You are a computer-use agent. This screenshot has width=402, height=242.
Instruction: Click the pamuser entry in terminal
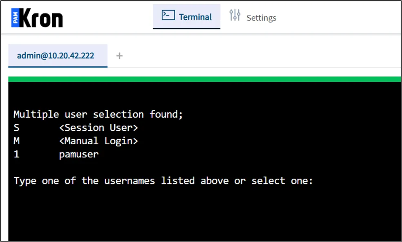coord(79,155)
